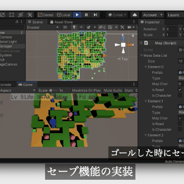Image resolution: width=184 pixels, height=184 pixels.
Task: Open scene row options menu in Hierarchy
Action: pos(22,32)
